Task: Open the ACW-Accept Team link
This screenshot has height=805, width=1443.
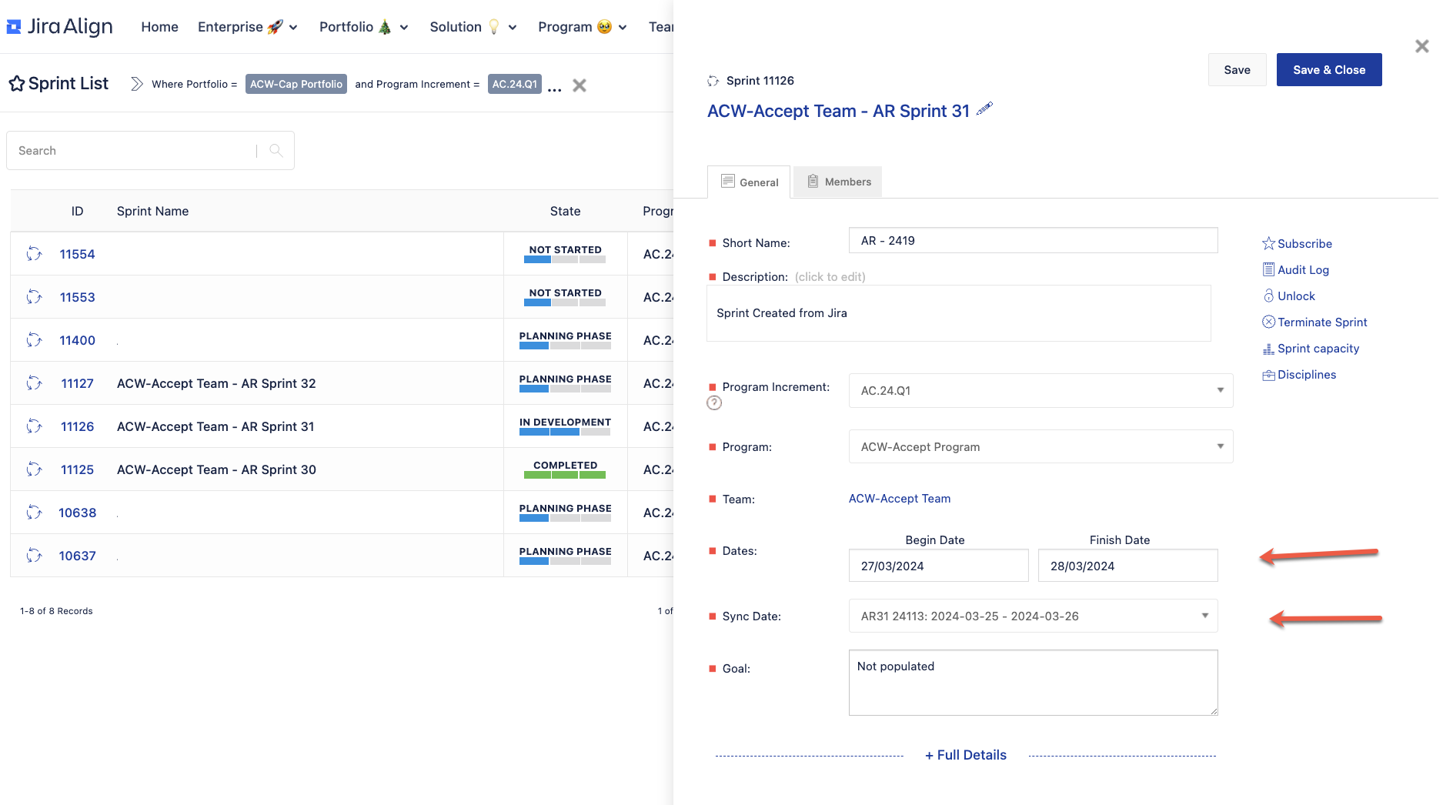Action: coord(899,499)
